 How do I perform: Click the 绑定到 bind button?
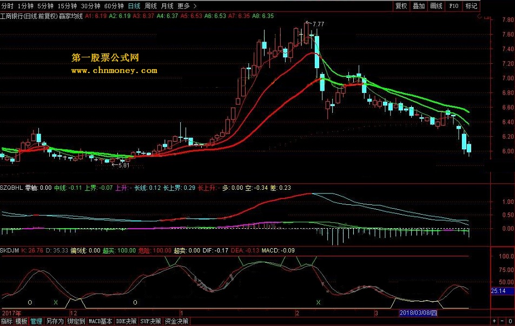coord(76,321)
